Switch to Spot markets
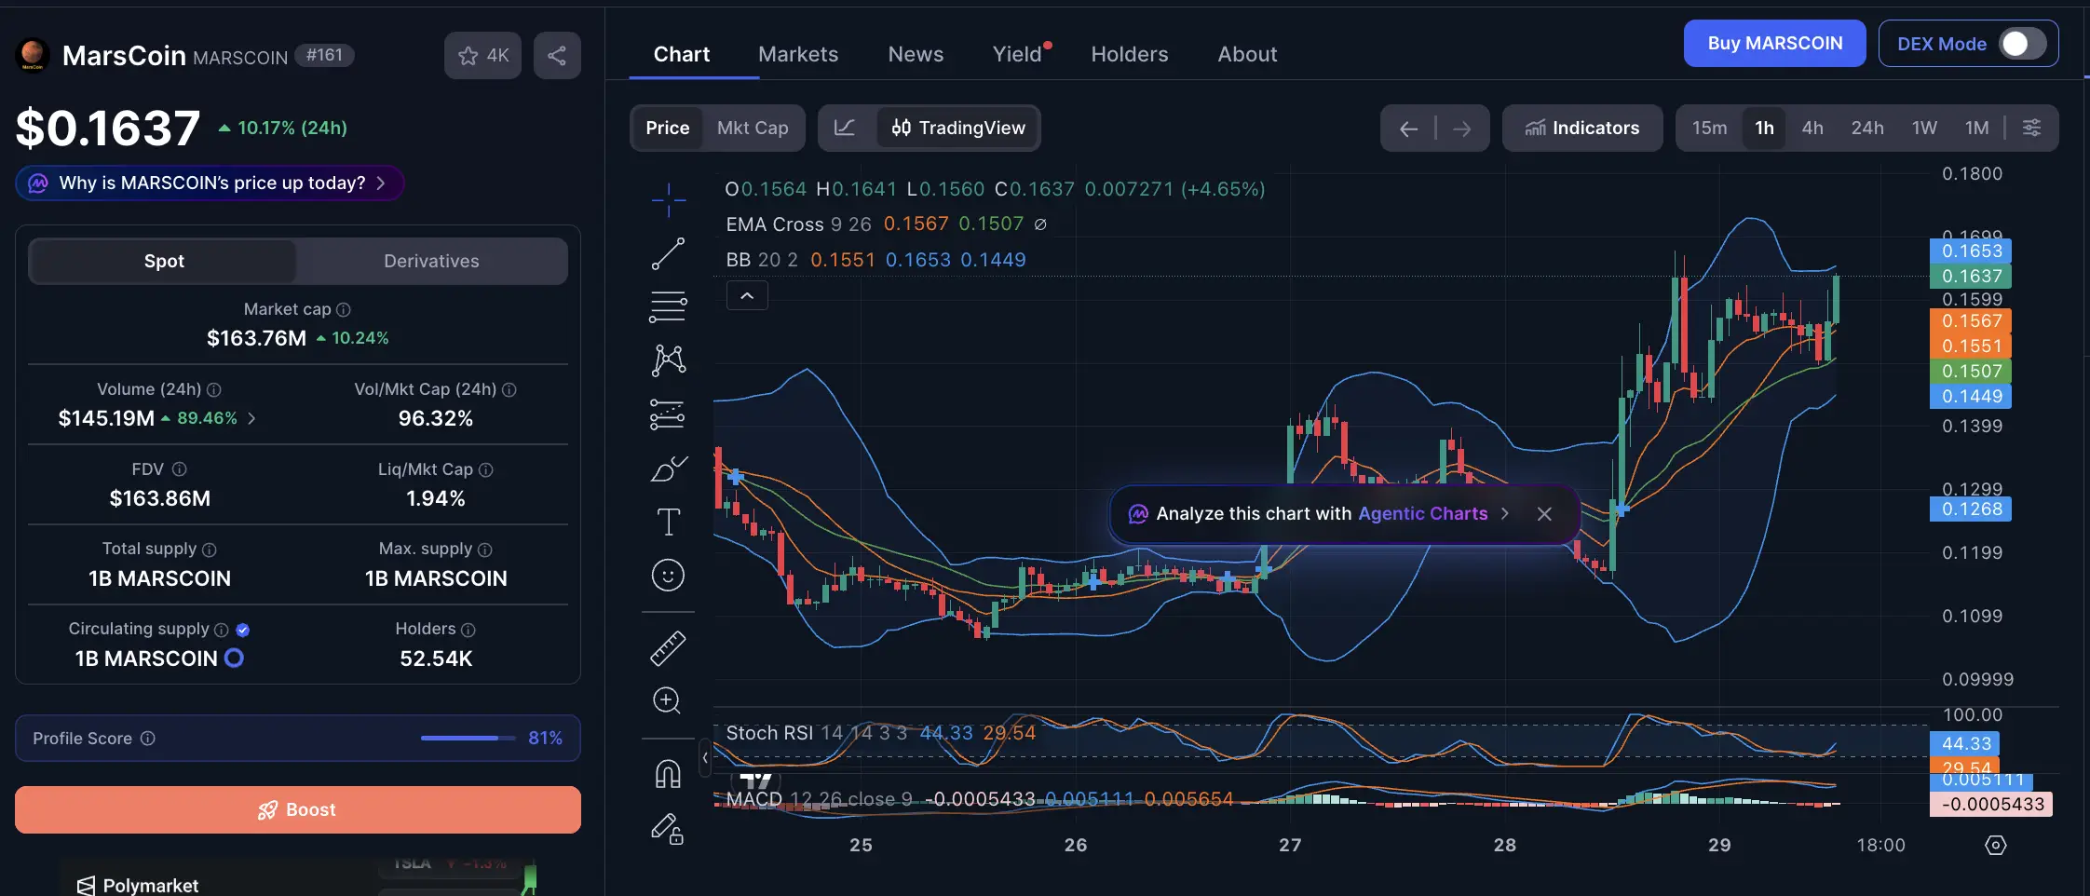Image resolution: width=2090 pixels, height=896 pixels. click(164, 262)
